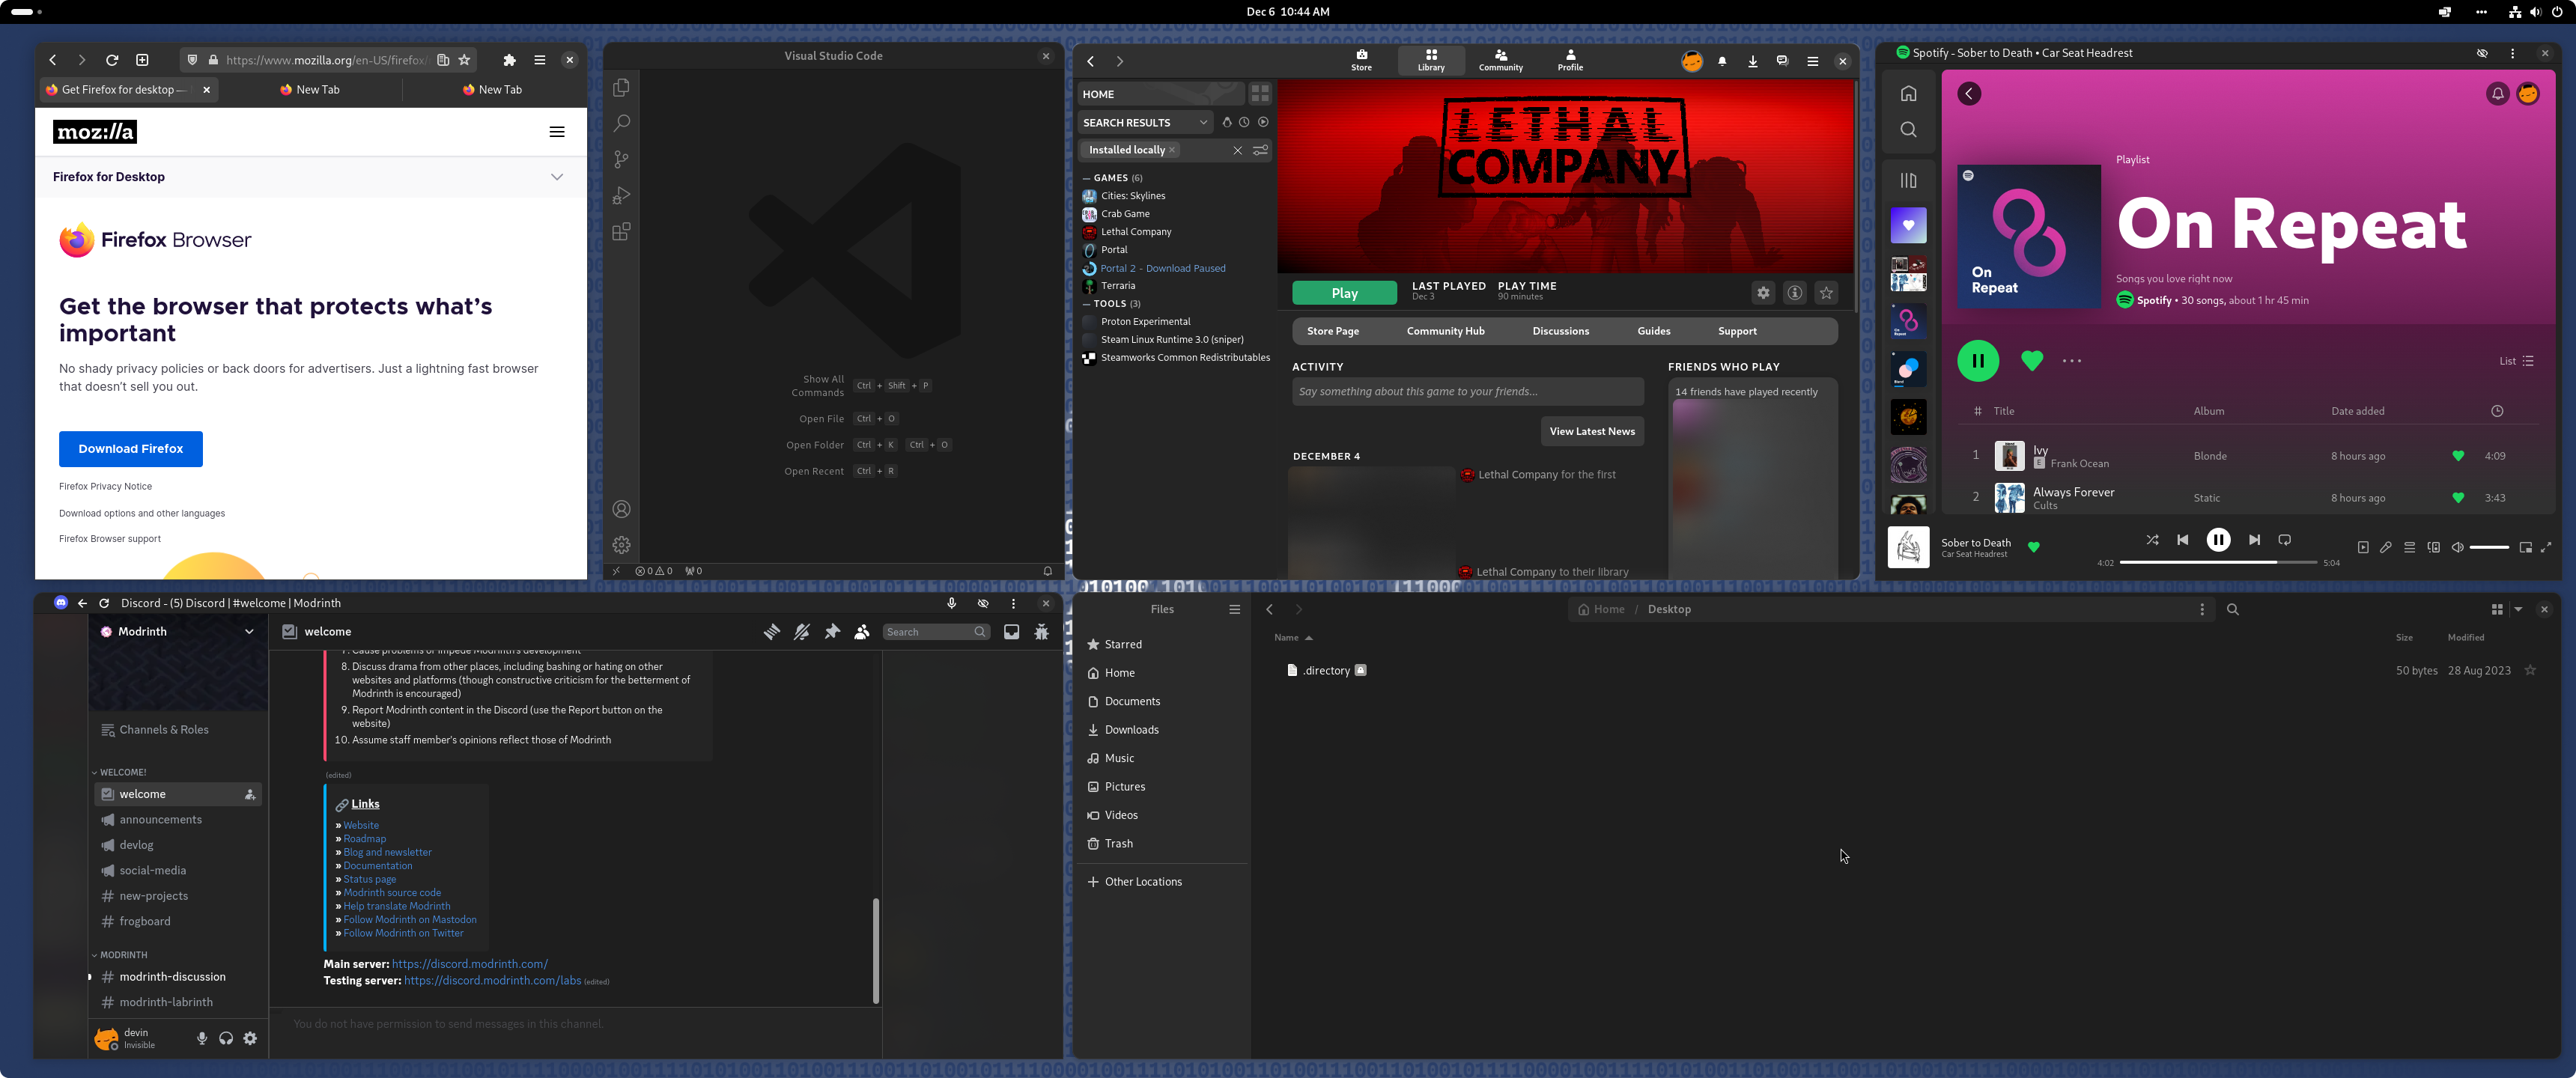
Task: Collapse the GAMES section in Steam
Action: (x=1087, y=178)
